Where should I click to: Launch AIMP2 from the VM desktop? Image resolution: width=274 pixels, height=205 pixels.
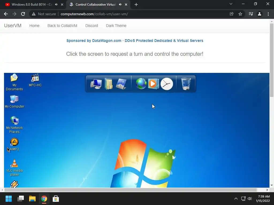tap(14, 144)
